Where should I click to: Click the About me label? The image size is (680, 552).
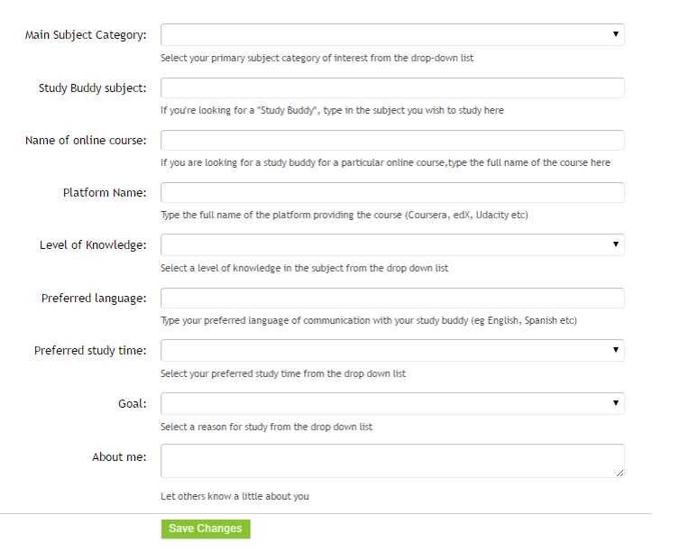pyautogui.click(x=119, y=457)
